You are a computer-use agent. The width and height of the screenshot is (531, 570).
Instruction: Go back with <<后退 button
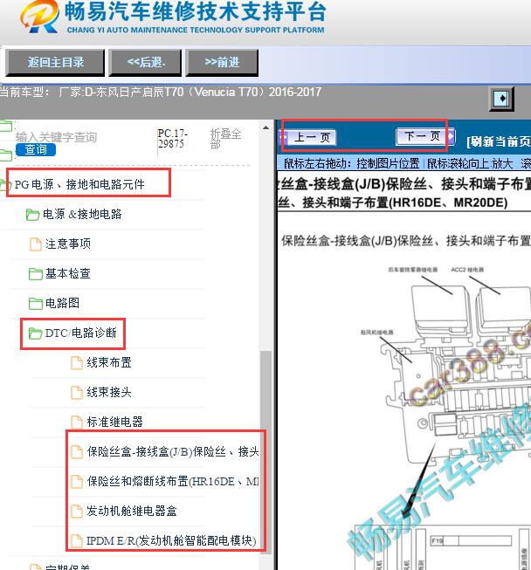(145, 63)
